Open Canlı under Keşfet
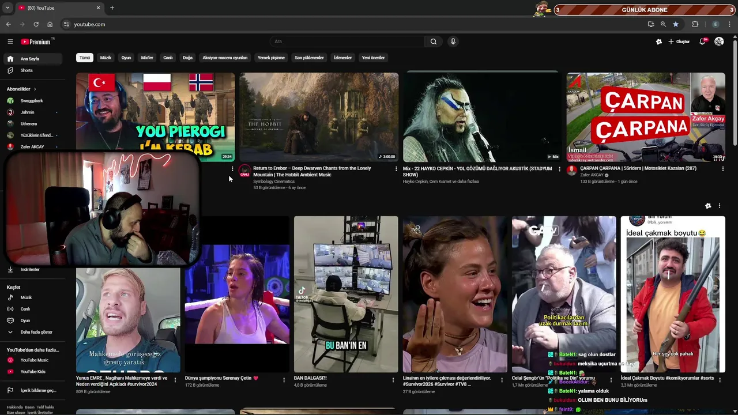Image resolution: width=738 pixels, height=415 pixels. click(x=33, y=309)
